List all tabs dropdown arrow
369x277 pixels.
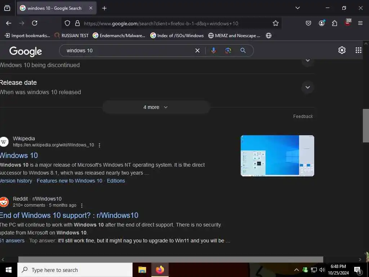pos(297,8)
